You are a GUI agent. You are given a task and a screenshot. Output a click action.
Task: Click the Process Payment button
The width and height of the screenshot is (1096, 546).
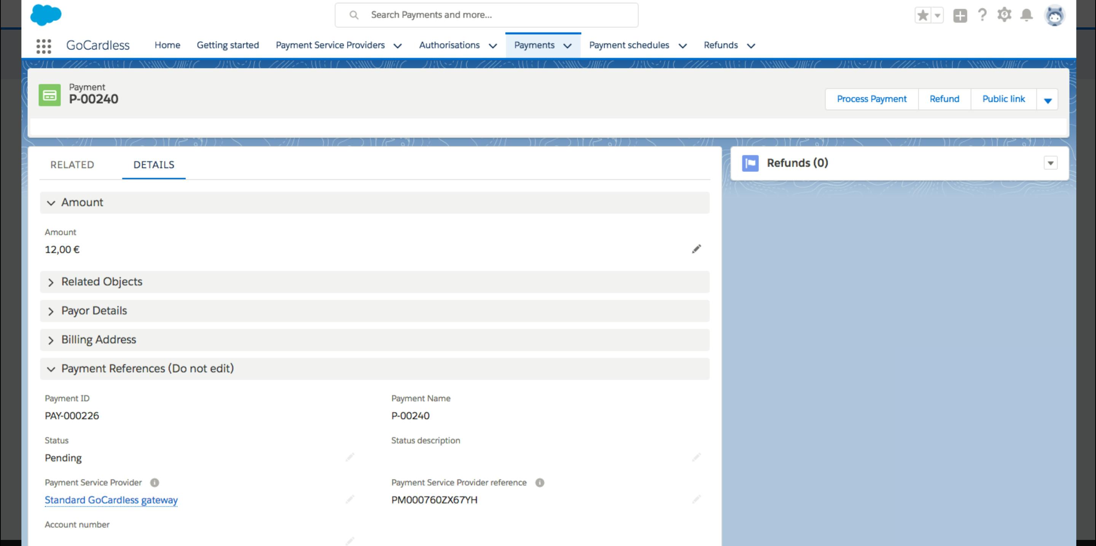point(871,99)
